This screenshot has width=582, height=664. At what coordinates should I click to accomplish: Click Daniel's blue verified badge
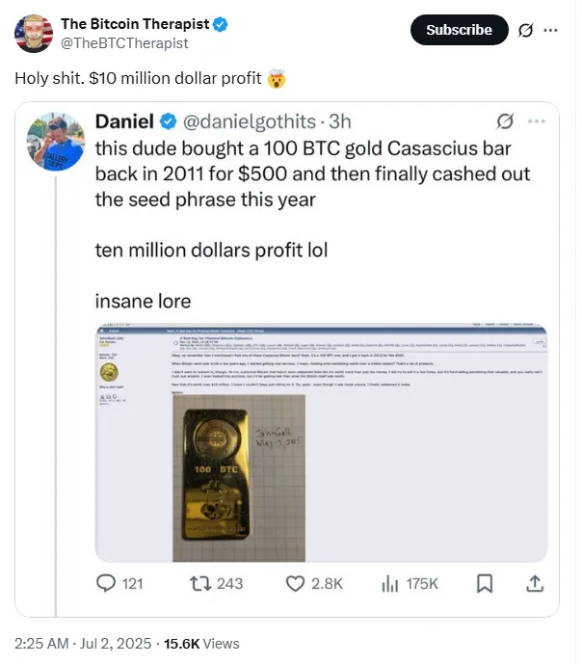[168, 121]
